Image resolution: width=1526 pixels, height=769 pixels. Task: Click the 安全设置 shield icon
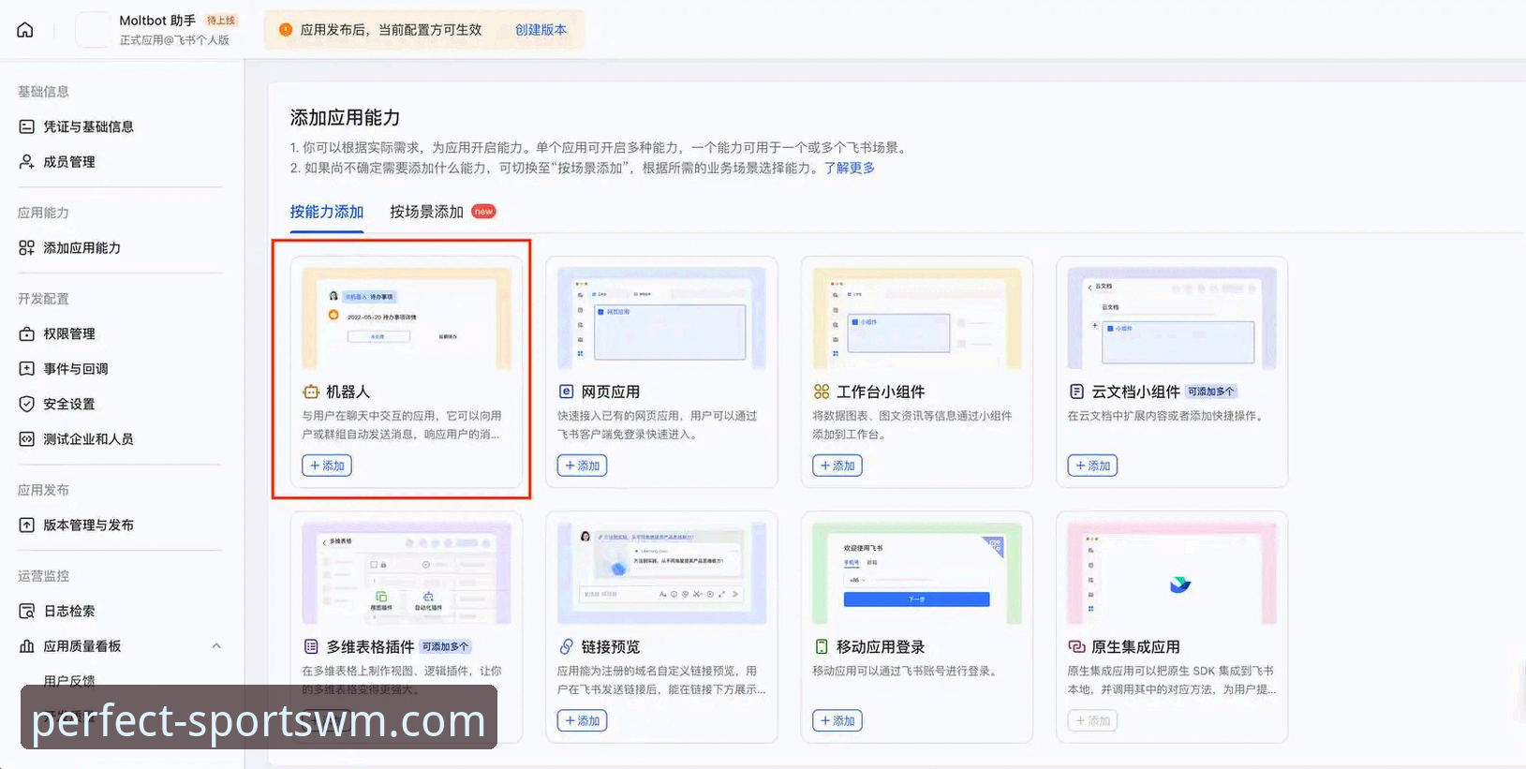click(27, 405)
